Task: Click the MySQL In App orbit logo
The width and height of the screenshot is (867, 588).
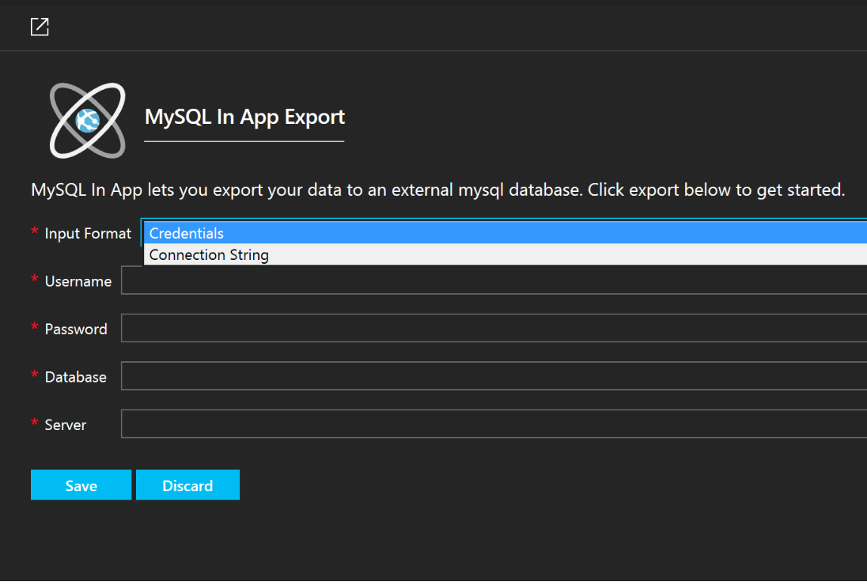Action: tap(88, 121)
